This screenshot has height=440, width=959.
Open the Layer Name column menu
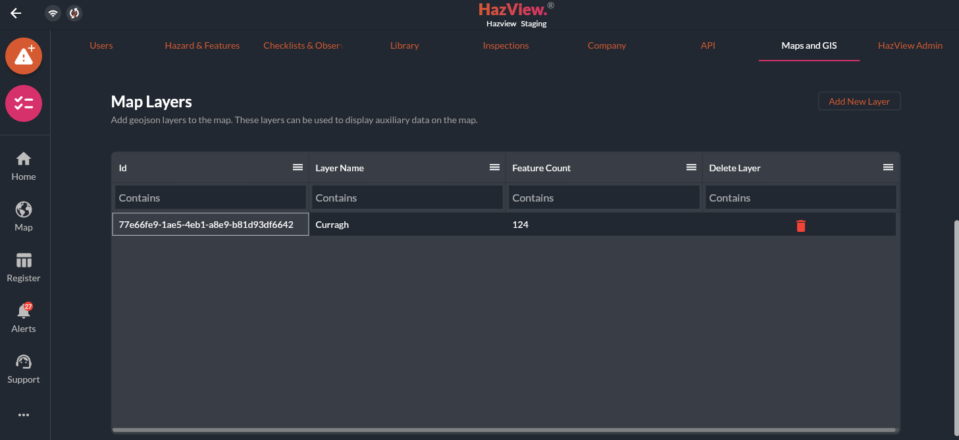[x=494, y=167]
